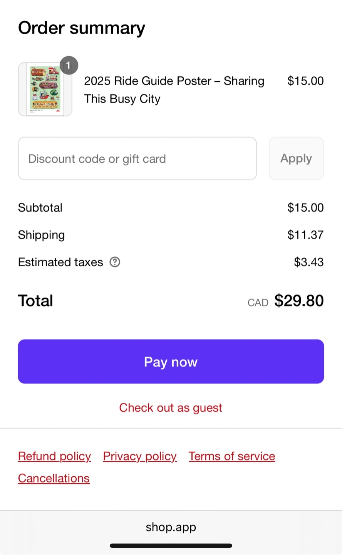Follow the Cancellations link
The image size is (342, 555).
click(54, 478)
